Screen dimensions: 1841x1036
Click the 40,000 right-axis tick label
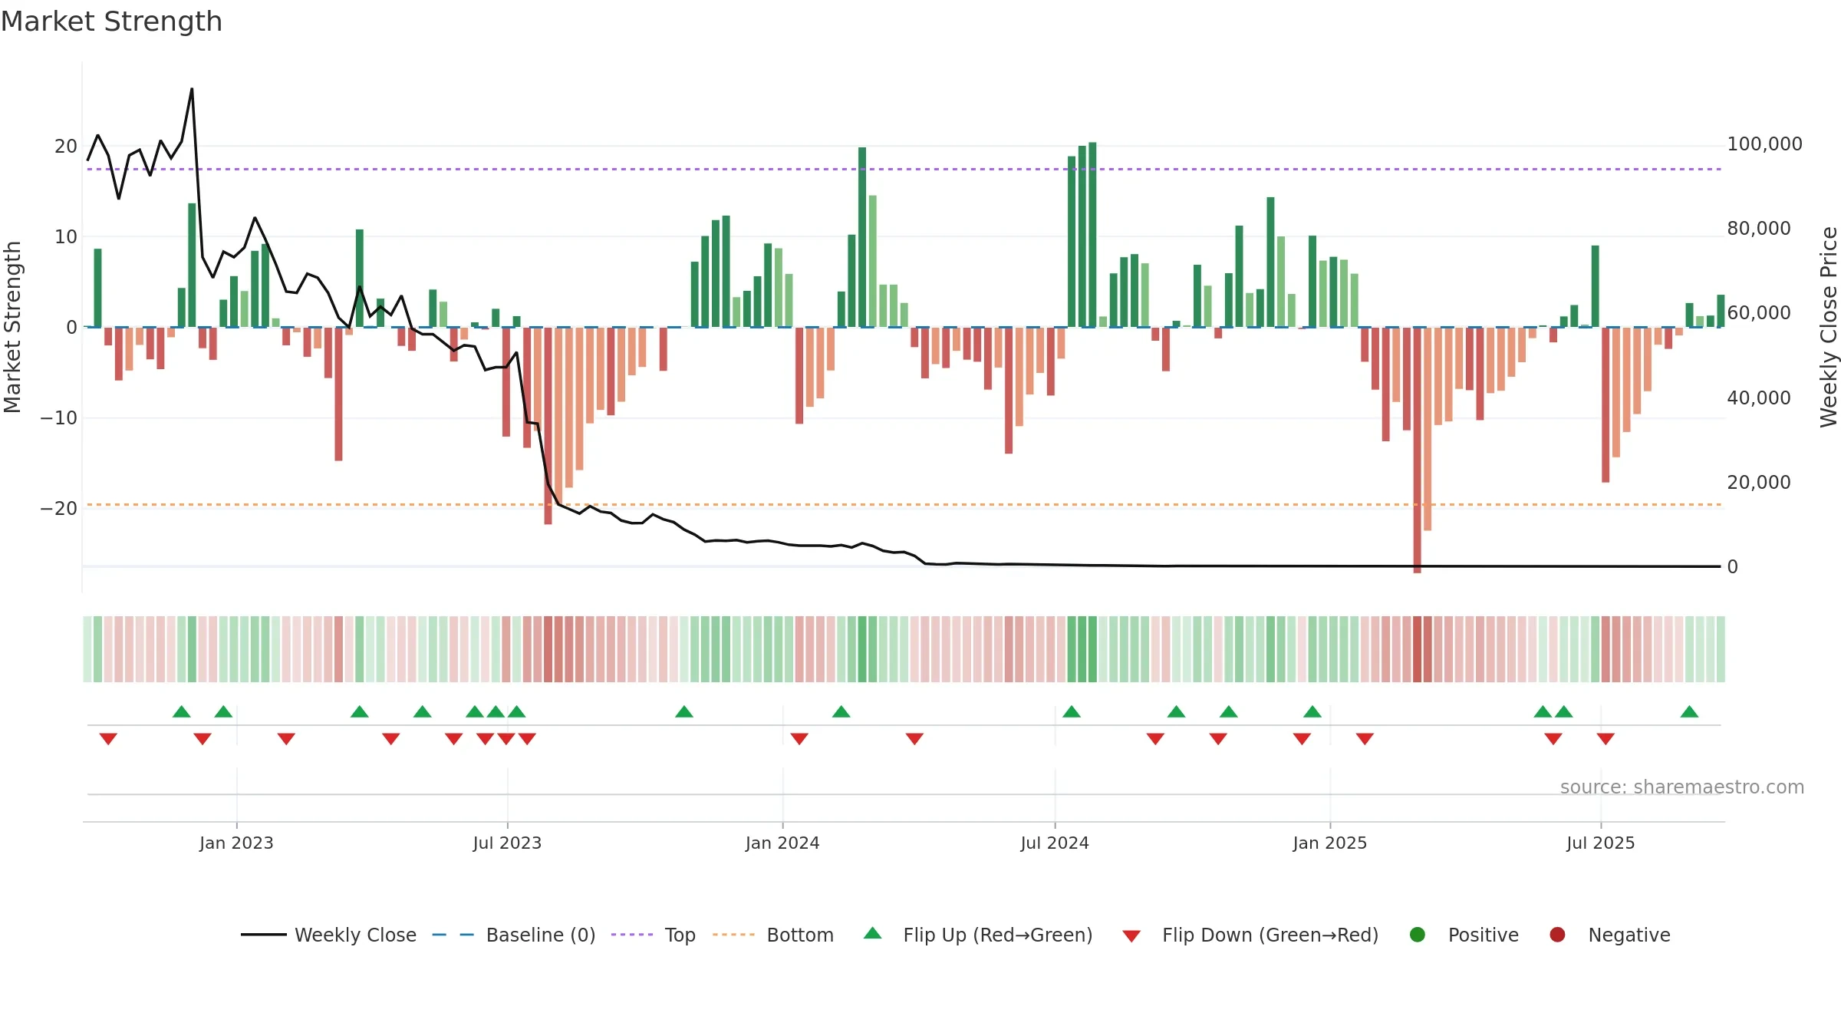[1759, 398]
